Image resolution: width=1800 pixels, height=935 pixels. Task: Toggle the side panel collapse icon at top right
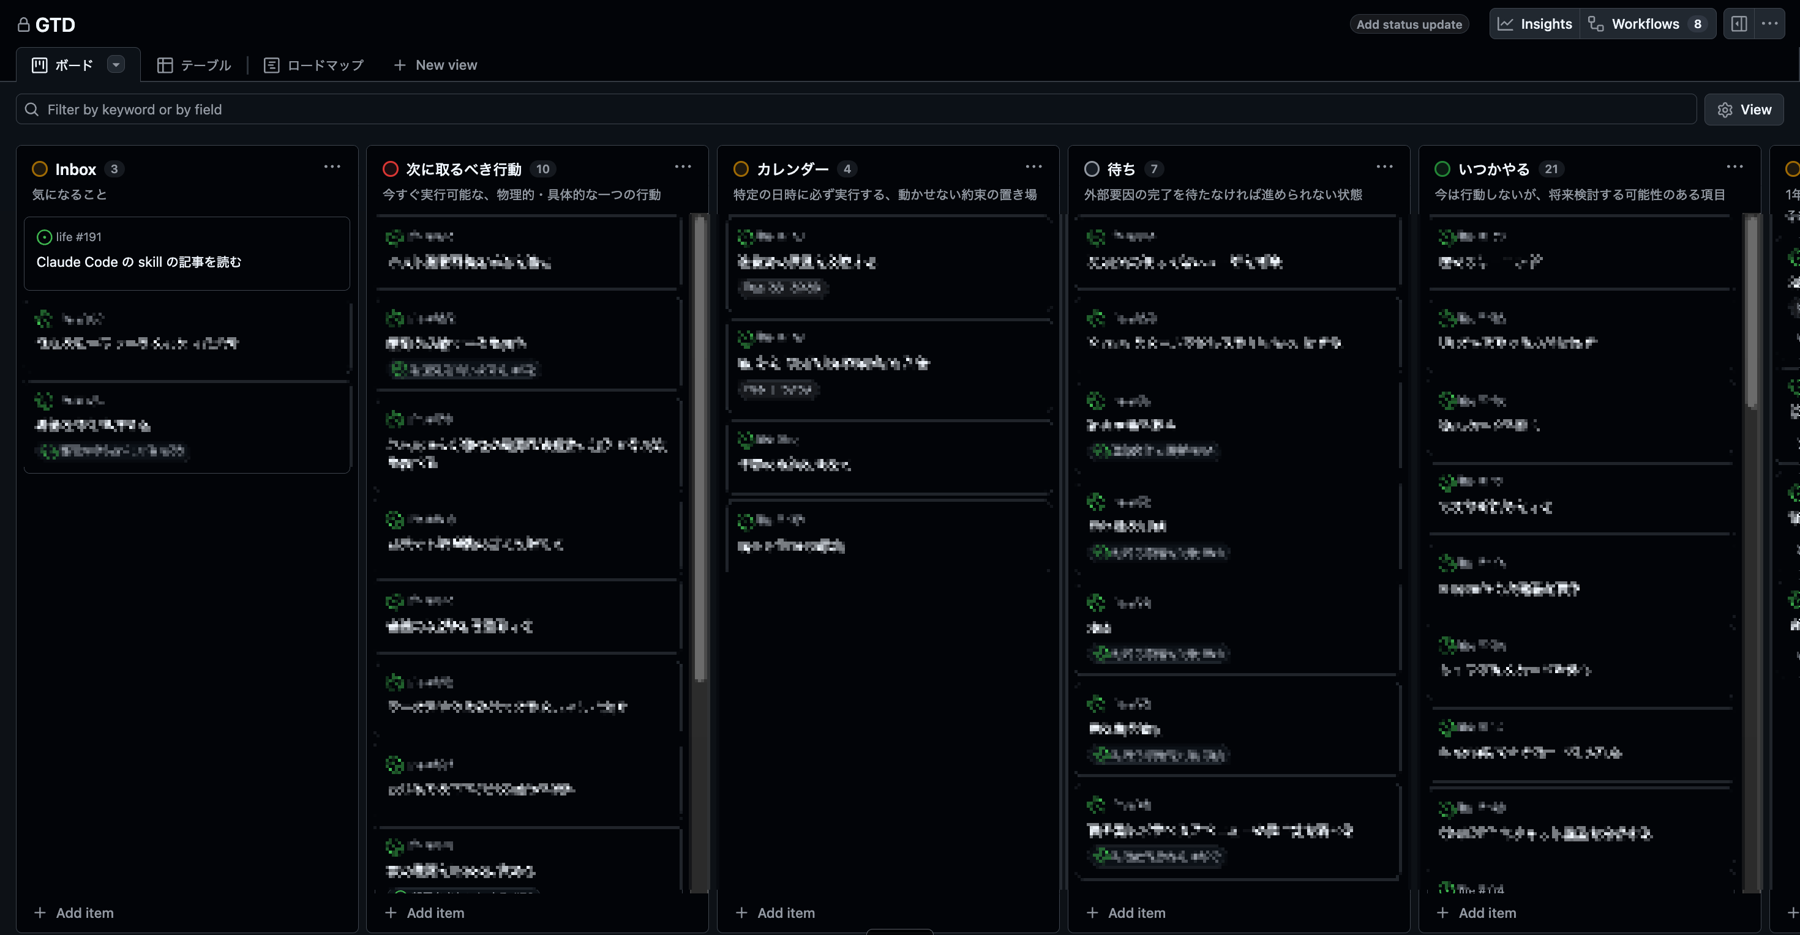(x=1740, y=23)
